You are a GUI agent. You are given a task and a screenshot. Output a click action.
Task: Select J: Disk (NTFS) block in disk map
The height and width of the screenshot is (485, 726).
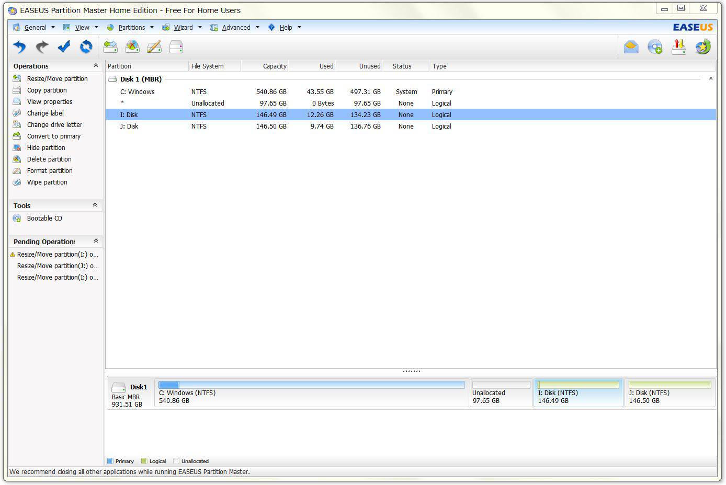(x=670, y=393)
